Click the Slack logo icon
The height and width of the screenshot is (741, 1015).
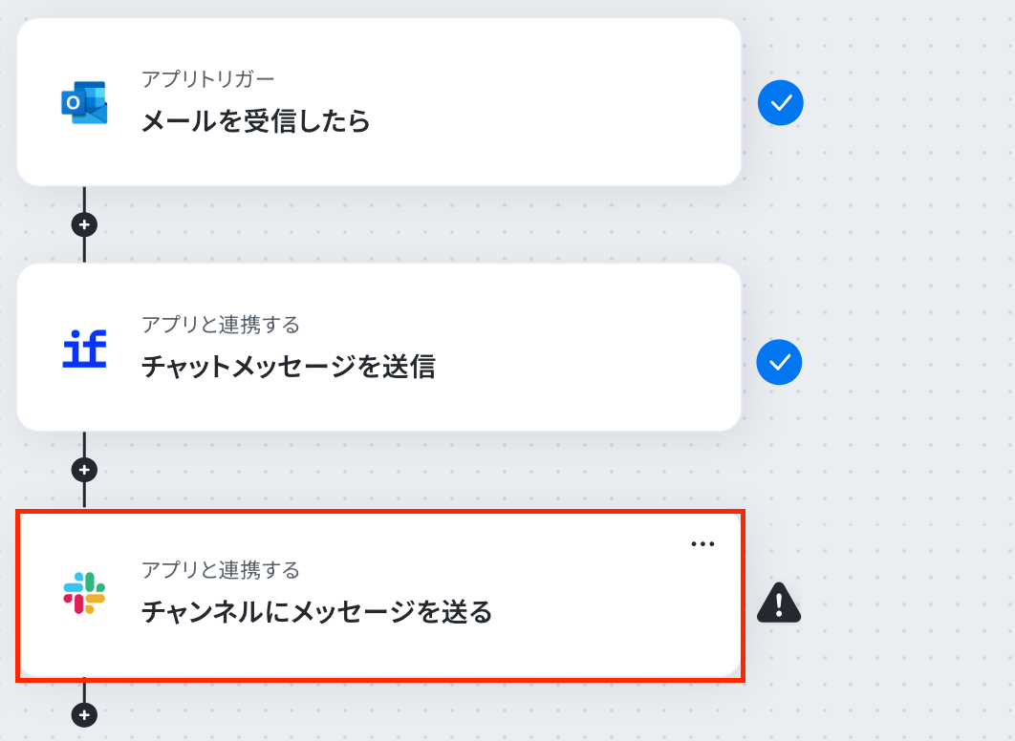84,593
